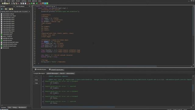
Task: Click the blue square toolbar icon
Action: coord(45,3)
